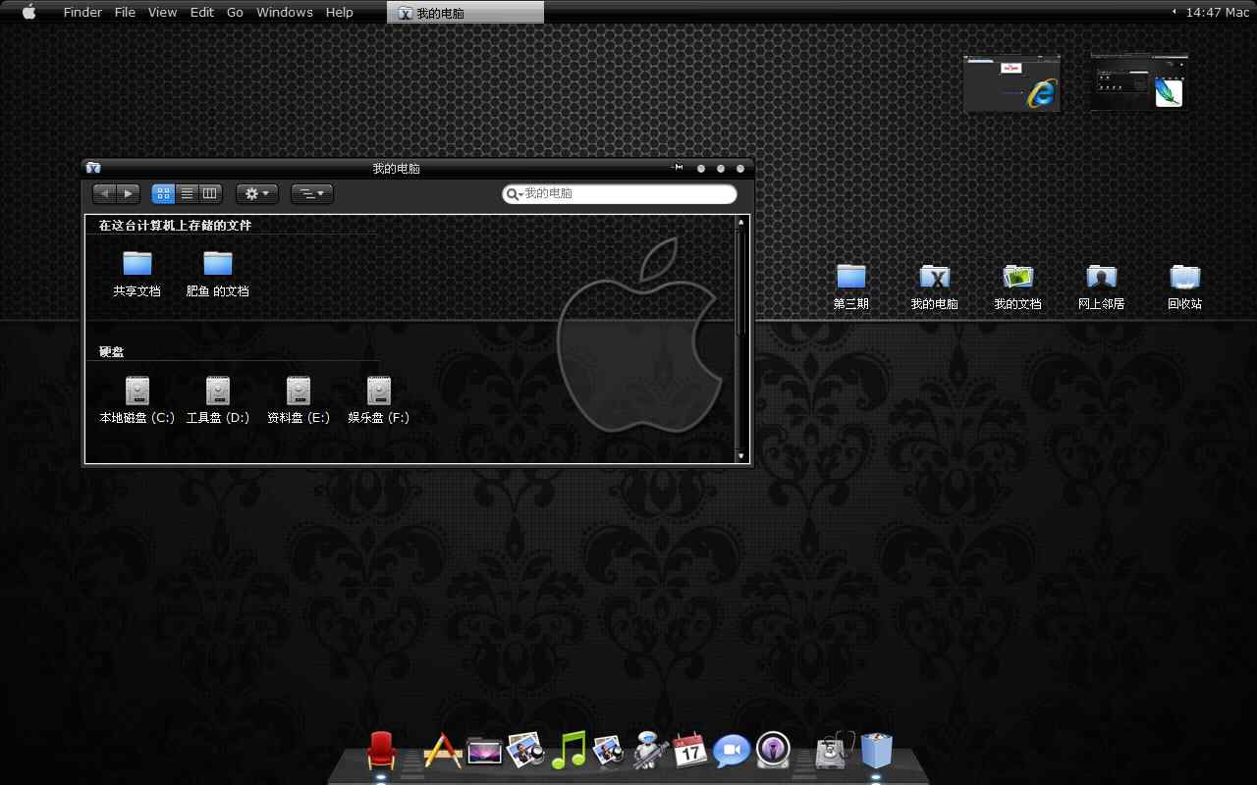Select the 本地磁盘 (C:) drive
The height and width of the screenshot is (785, 1257).
click(x=137, y=400)
